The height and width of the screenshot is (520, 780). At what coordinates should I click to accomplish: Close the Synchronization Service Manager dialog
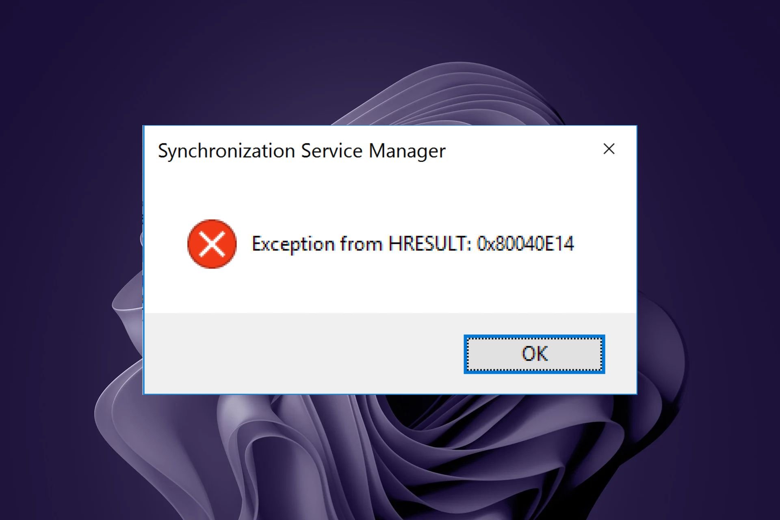(x=609, y=149)
